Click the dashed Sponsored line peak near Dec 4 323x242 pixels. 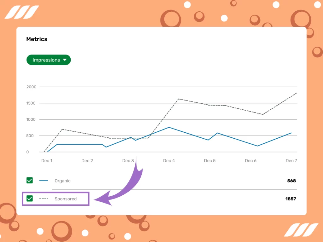point(179,99)
